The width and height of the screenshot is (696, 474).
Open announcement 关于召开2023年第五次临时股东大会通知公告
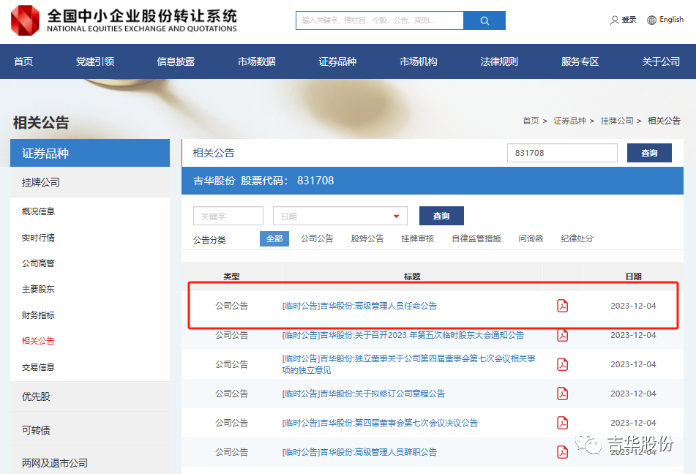(x=403, y=335)
